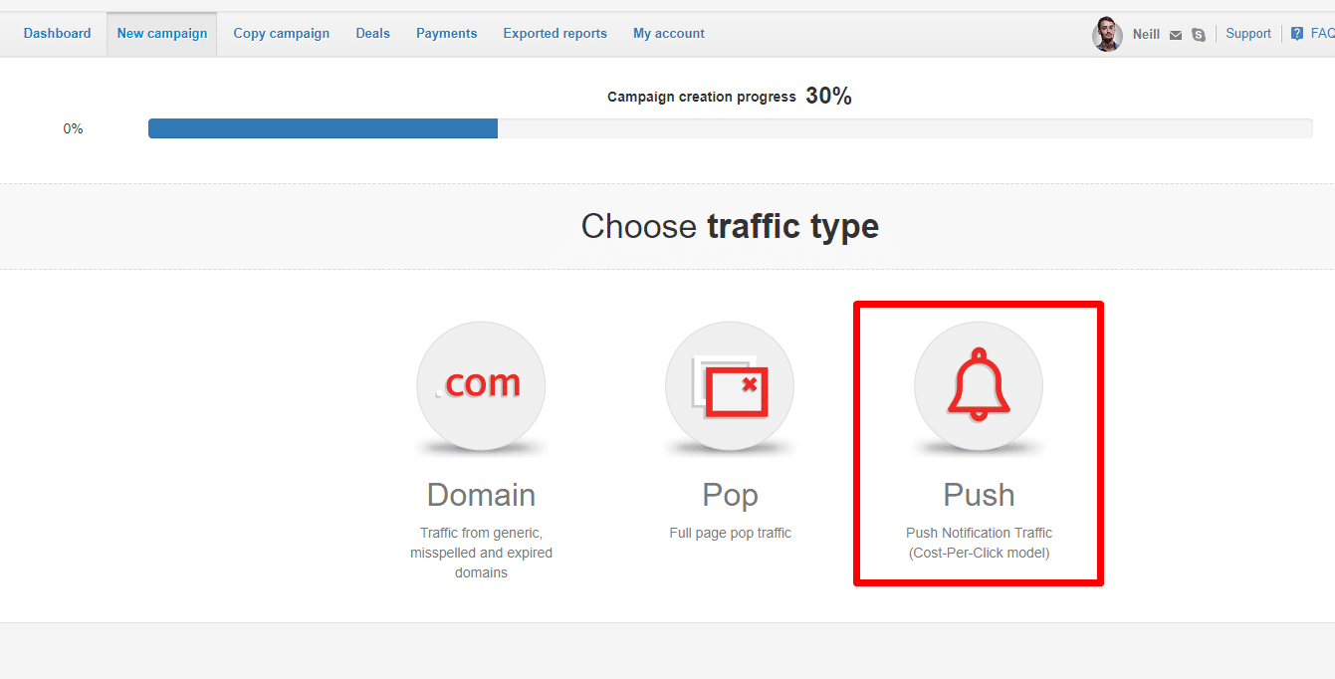Click the Pop heading text

tap(730, 495)
